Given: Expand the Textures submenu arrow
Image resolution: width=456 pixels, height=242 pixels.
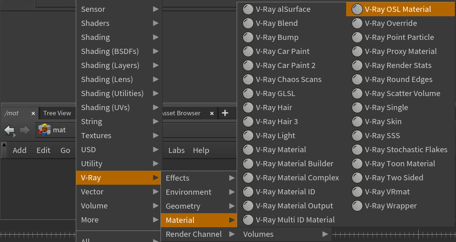Looking at the screenshot, I should coord(156,136).
